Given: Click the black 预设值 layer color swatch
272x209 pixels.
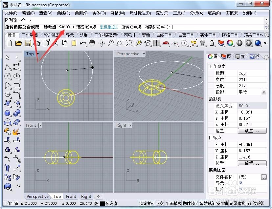Looking at the screenshot, I should click(x=102, y=204).
